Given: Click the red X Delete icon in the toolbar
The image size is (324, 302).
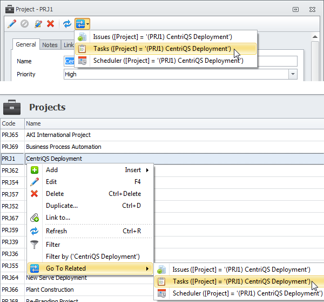Looking at the screenshot, I should (x=51, y=24).
